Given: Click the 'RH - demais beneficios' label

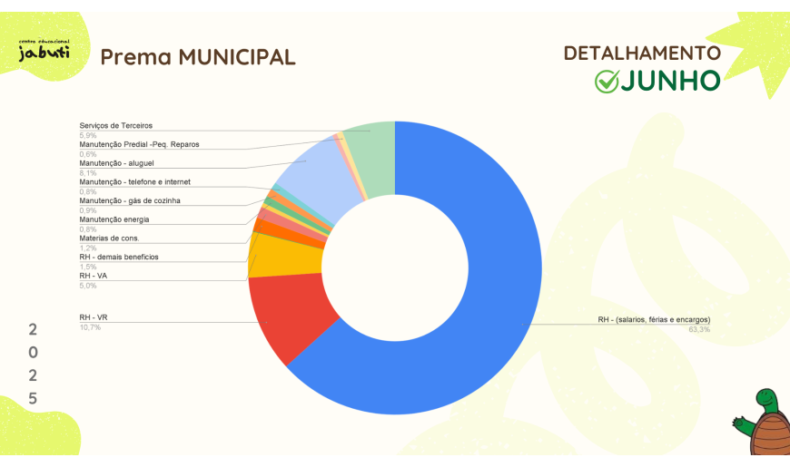Looking at the screenshot, I should [x=119, y=257].
